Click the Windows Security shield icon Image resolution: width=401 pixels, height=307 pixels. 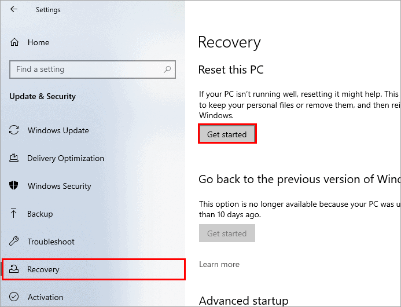tap(14, 187)
